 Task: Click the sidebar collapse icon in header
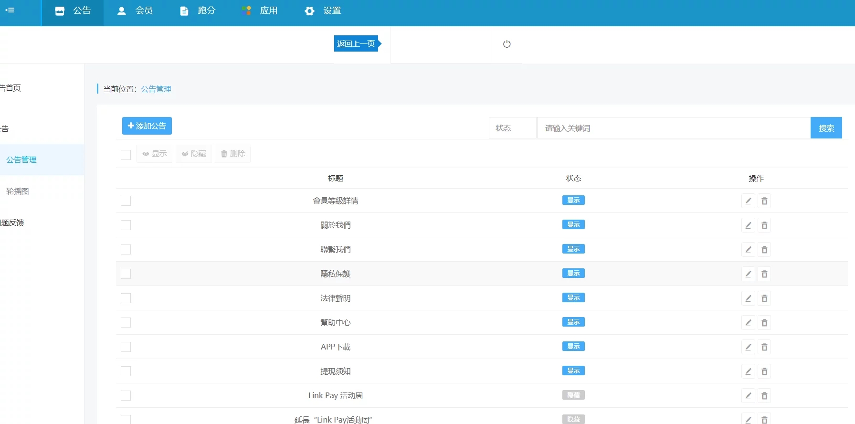point(10,10)
